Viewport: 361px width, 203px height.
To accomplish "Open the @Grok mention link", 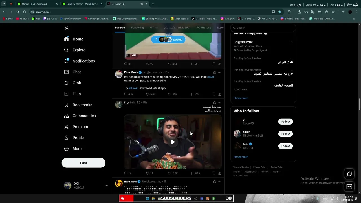I will coord(133,88).
